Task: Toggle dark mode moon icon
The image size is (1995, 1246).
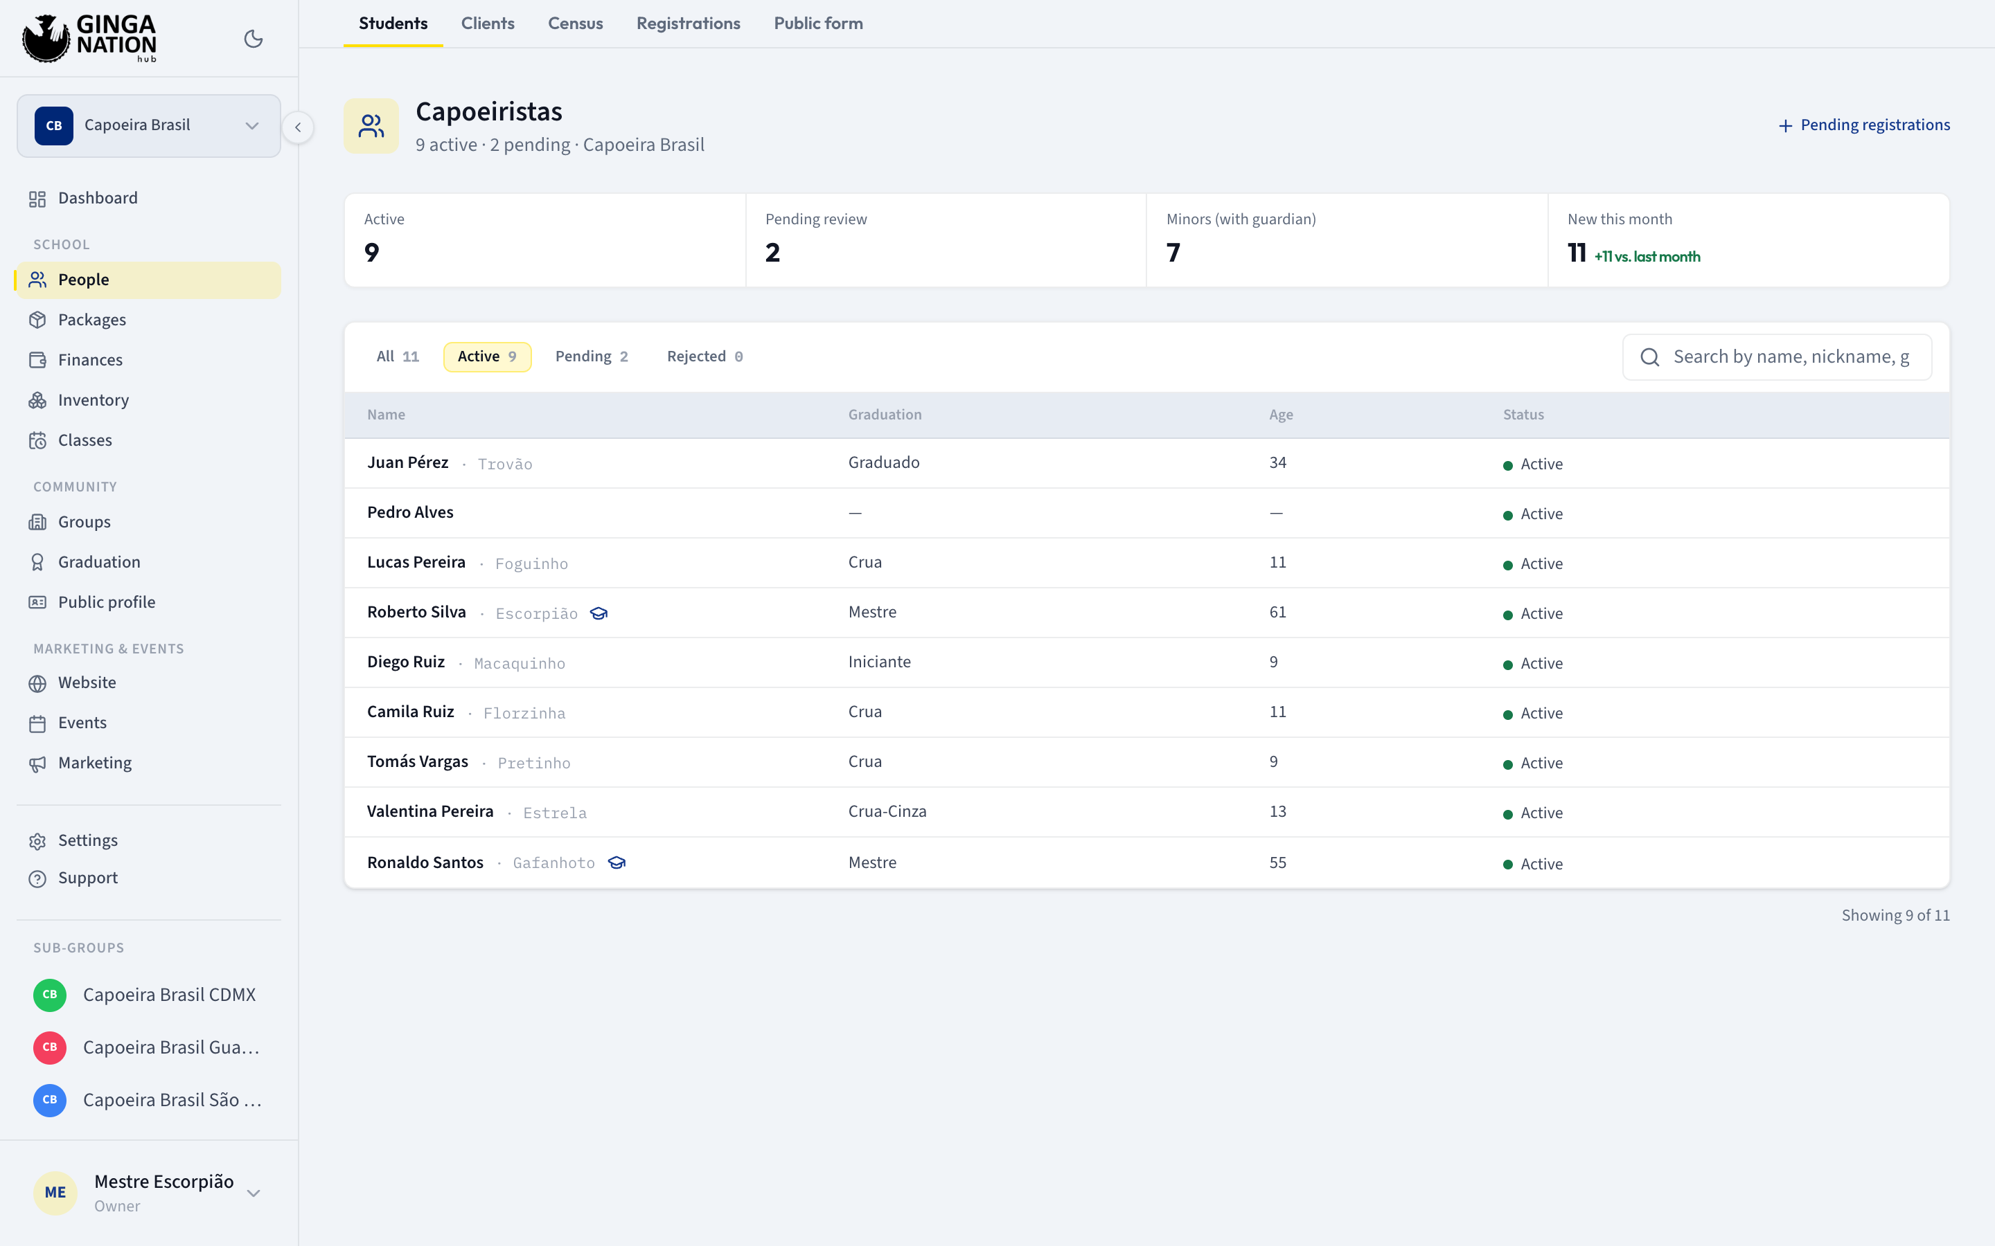Action: [x=253, y=39]
